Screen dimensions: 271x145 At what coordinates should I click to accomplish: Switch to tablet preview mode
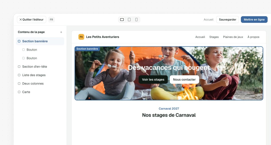[129, 20]
